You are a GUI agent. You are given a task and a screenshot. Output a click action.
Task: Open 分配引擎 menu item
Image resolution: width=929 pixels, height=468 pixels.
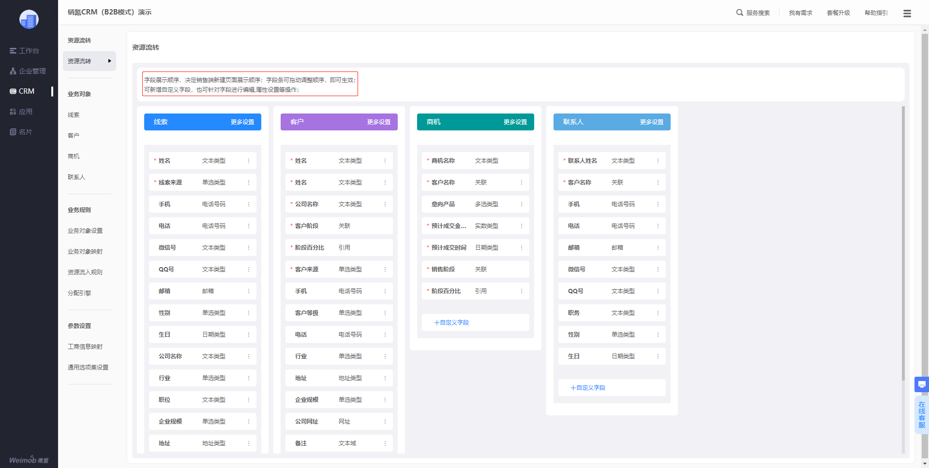[x=79, y=293]
